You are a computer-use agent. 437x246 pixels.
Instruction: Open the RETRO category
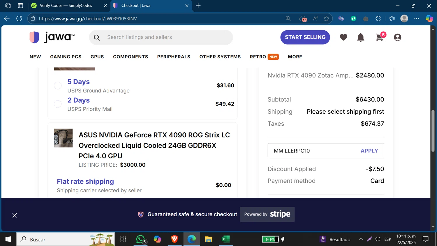point(258,57)
